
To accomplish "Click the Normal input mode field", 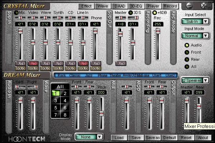I will click(192, 36).
